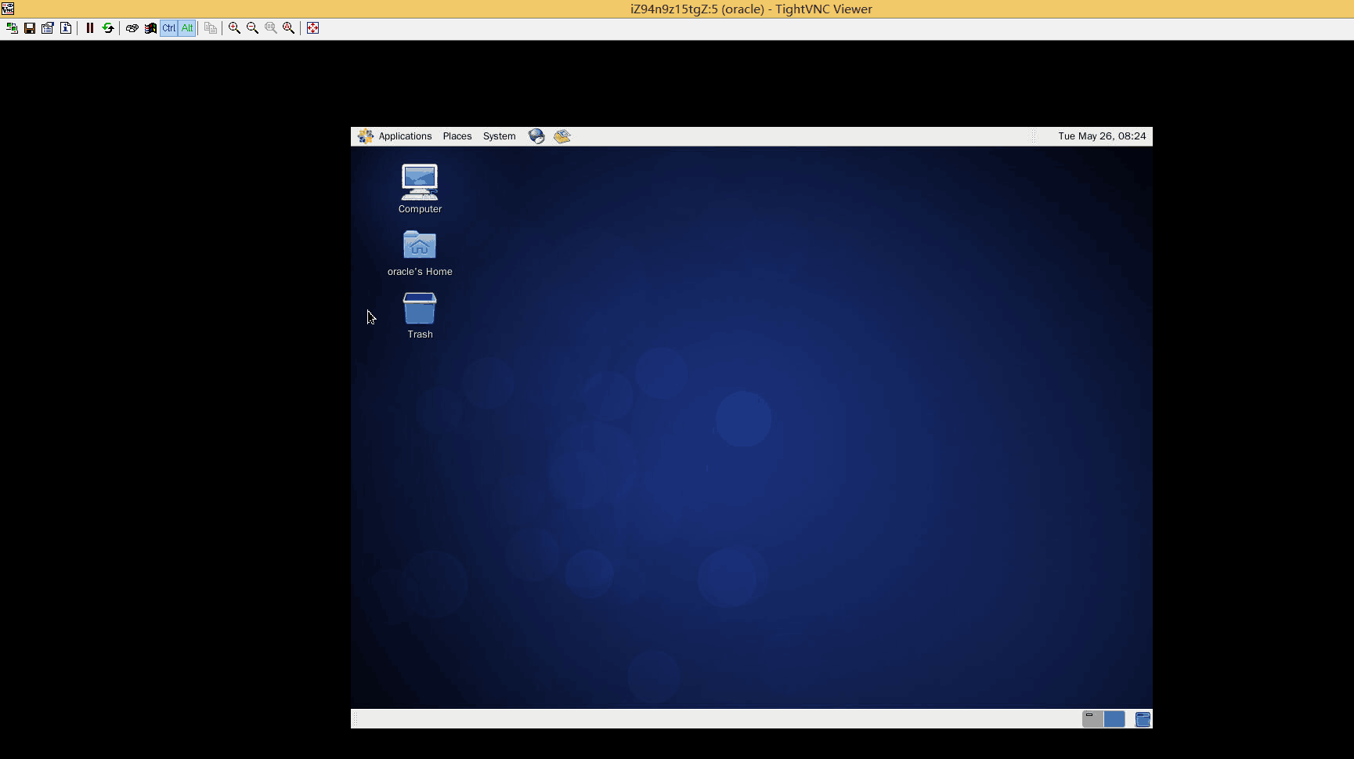Toggle the Alt key state button
The image size is (1354, 759).
187,28
